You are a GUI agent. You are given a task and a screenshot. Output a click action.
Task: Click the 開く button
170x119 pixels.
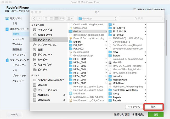(154, 107)
